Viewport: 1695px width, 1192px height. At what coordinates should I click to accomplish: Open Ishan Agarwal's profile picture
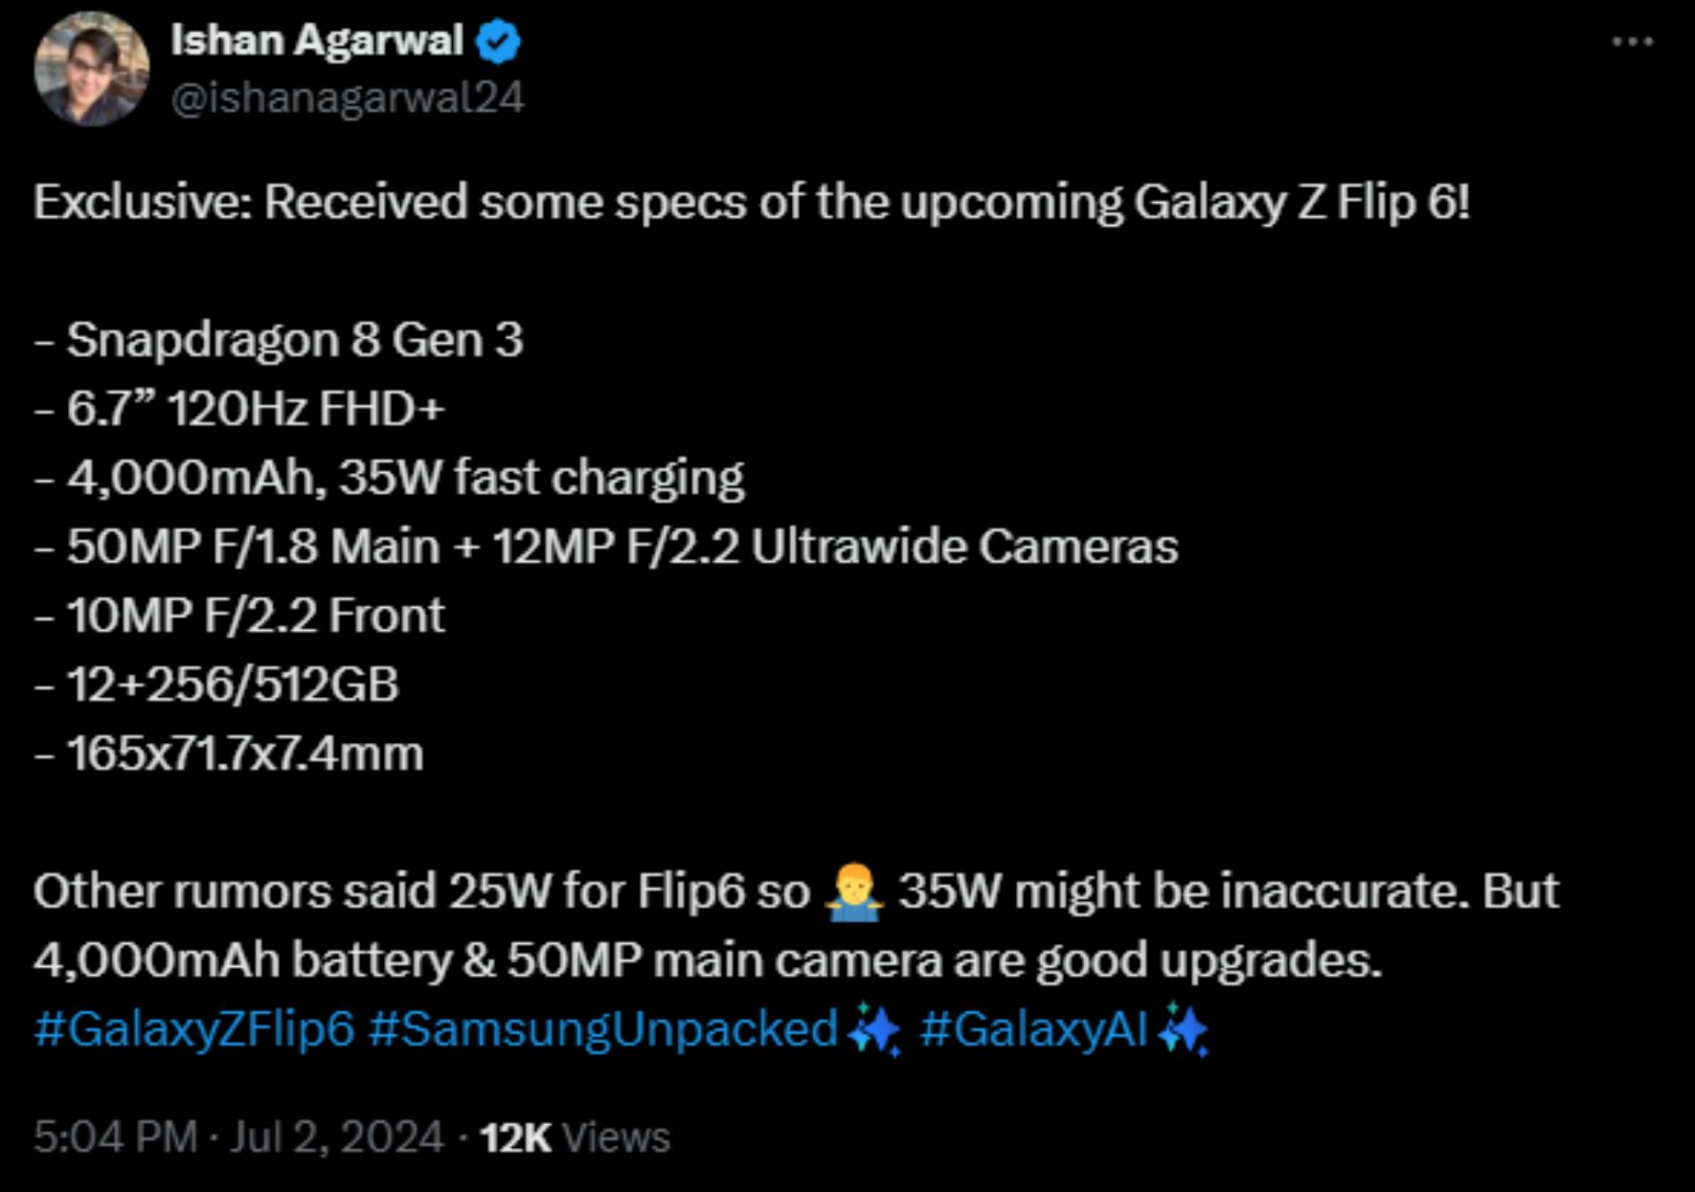click(x=91, y=69)
